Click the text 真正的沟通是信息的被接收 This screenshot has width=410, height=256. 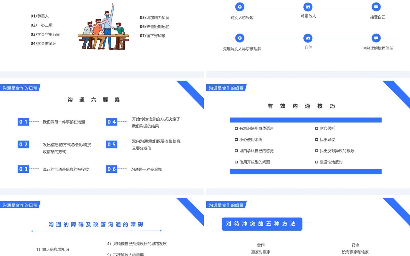pyautogui.click(x=66, y=169)
